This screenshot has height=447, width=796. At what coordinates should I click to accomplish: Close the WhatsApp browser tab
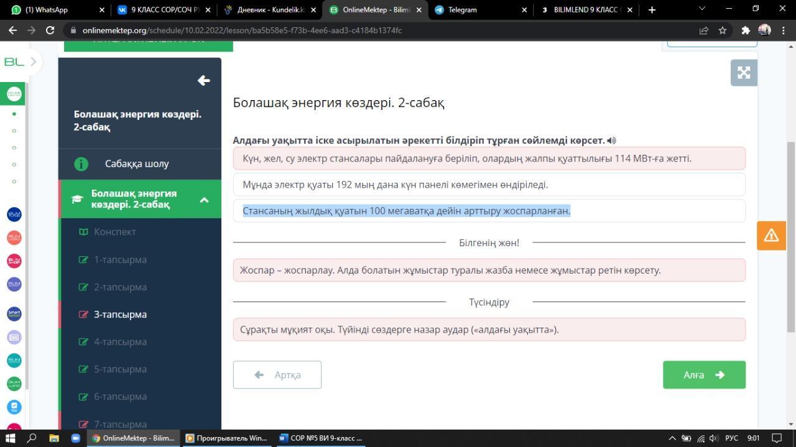pyautogui.click(x=102, y=10)
